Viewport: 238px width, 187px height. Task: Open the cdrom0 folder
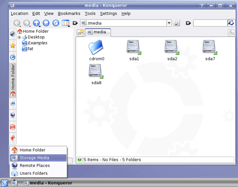(96, 50)
